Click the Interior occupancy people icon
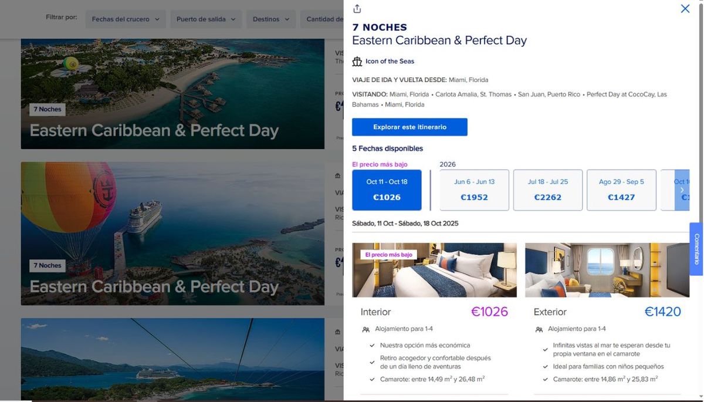704x402 pixels. 366,330
